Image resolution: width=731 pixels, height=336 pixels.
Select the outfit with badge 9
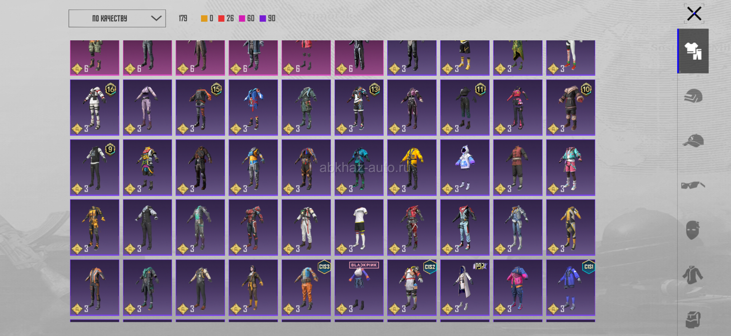point(94,168)
